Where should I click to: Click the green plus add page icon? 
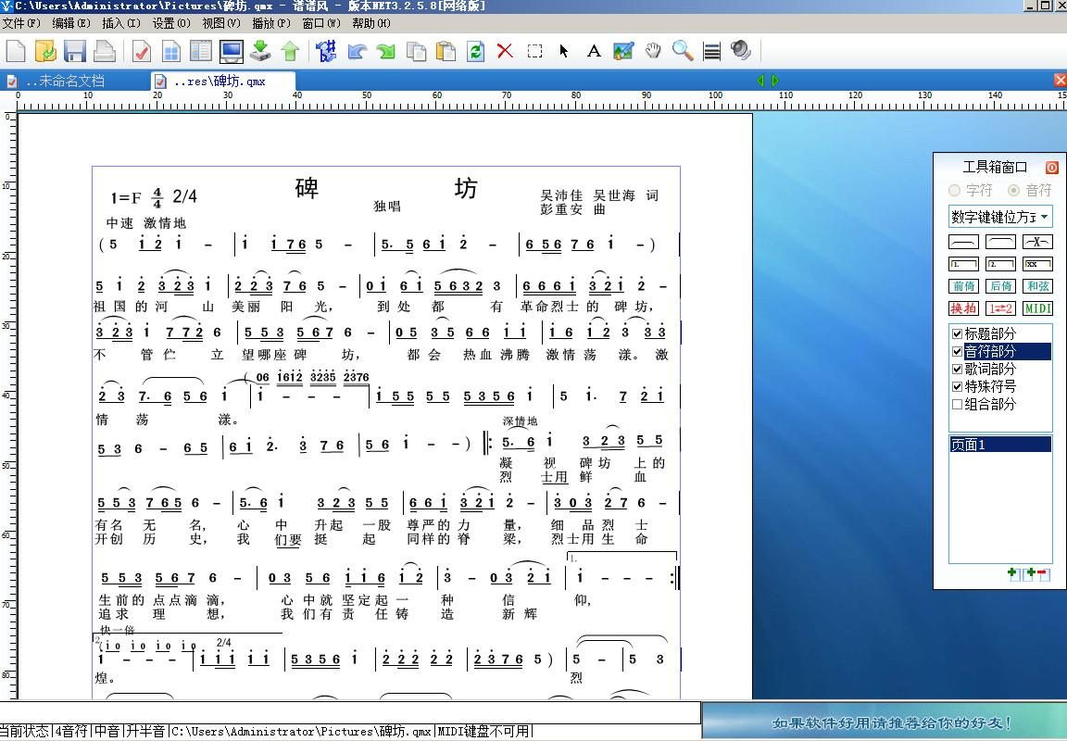(x=1013, y=574)
